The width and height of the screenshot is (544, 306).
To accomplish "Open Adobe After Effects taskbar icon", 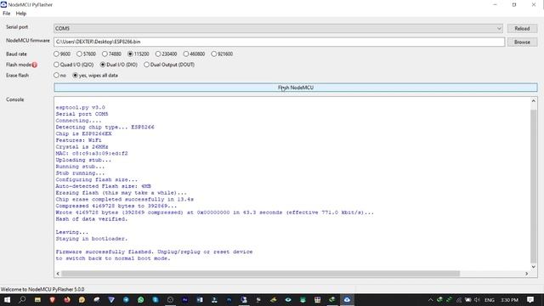I will (185, 299).
